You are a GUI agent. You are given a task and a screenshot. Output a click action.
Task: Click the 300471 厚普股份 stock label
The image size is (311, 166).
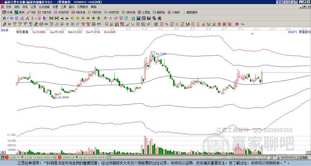299,32
